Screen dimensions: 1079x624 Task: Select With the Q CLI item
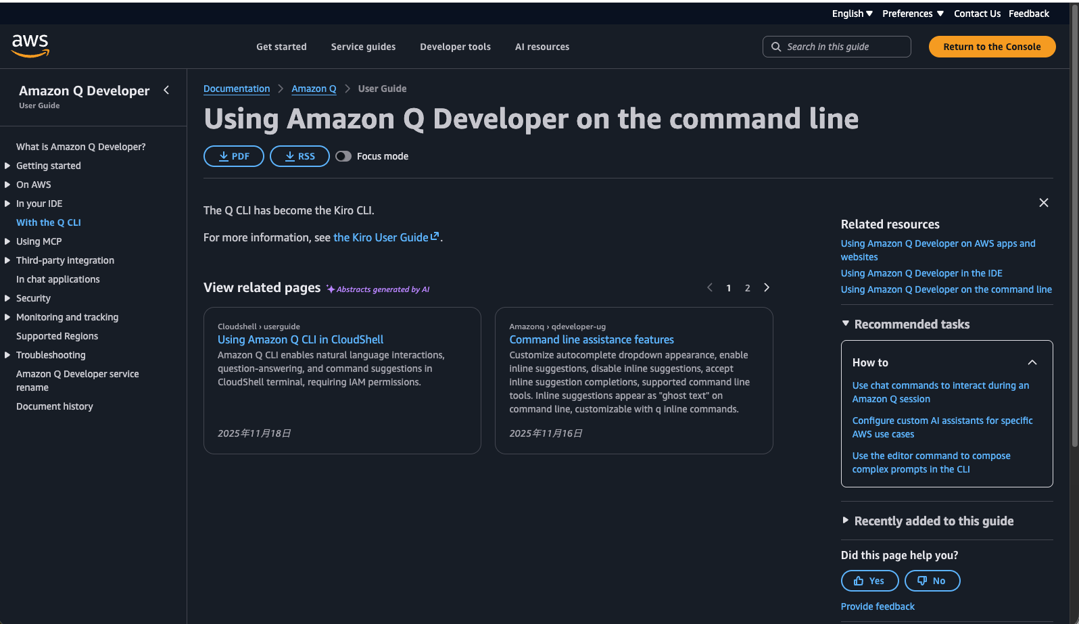pos(49,222)
